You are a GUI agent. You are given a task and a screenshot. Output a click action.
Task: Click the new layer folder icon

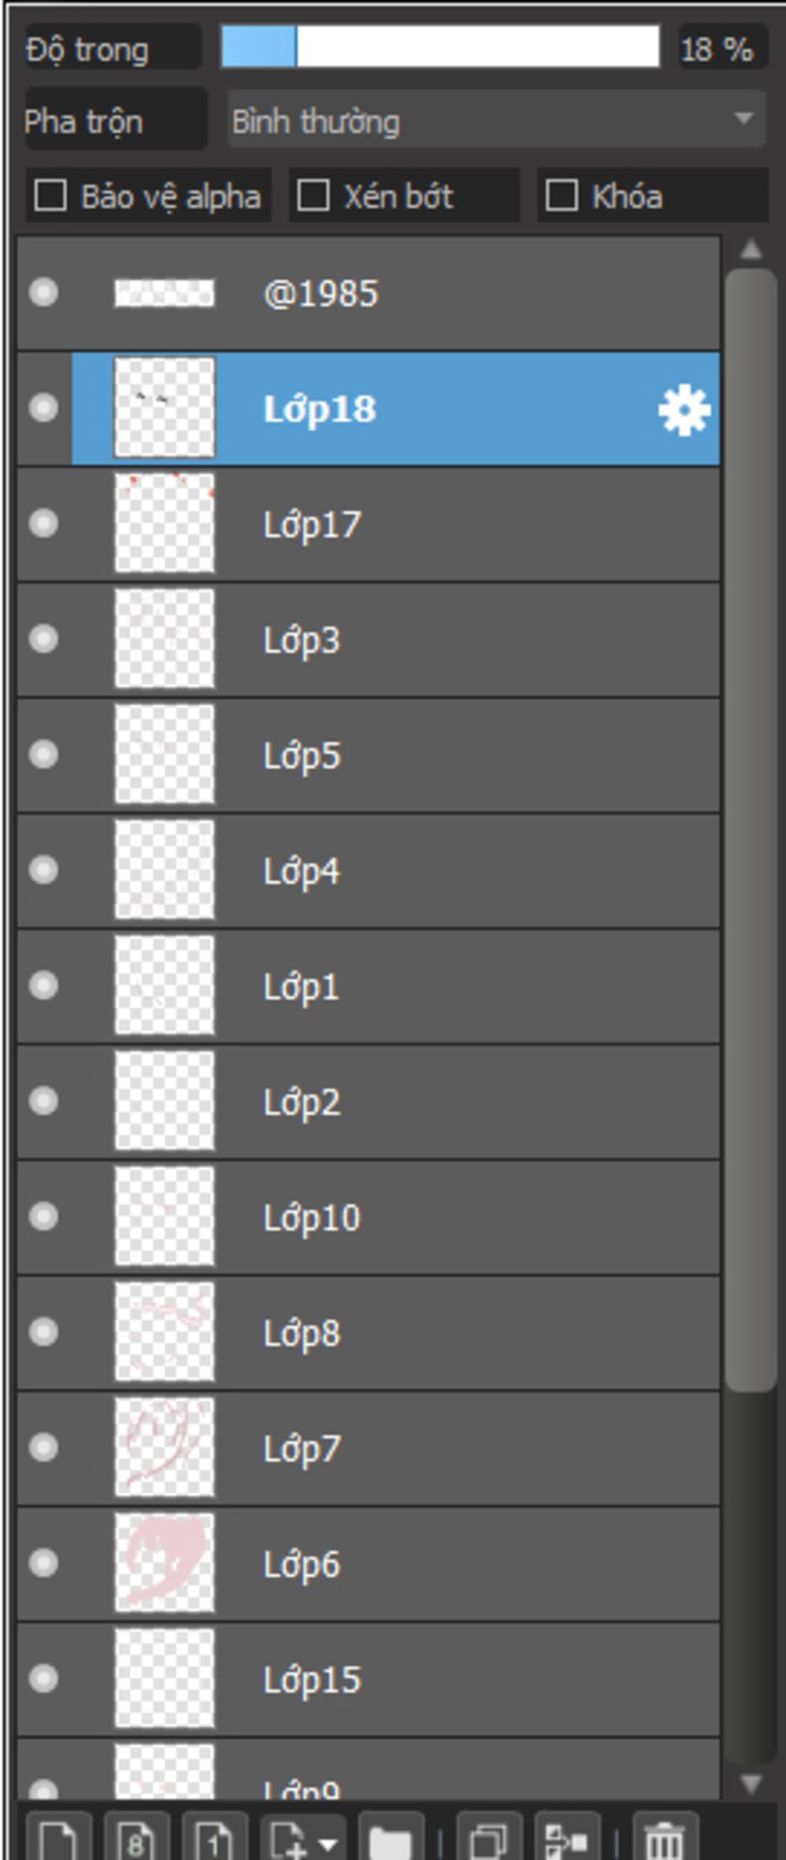390,1839
